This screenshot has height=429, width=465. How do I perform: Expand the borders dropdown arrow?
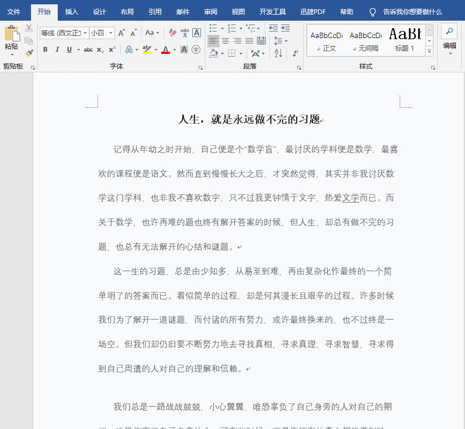241,53
